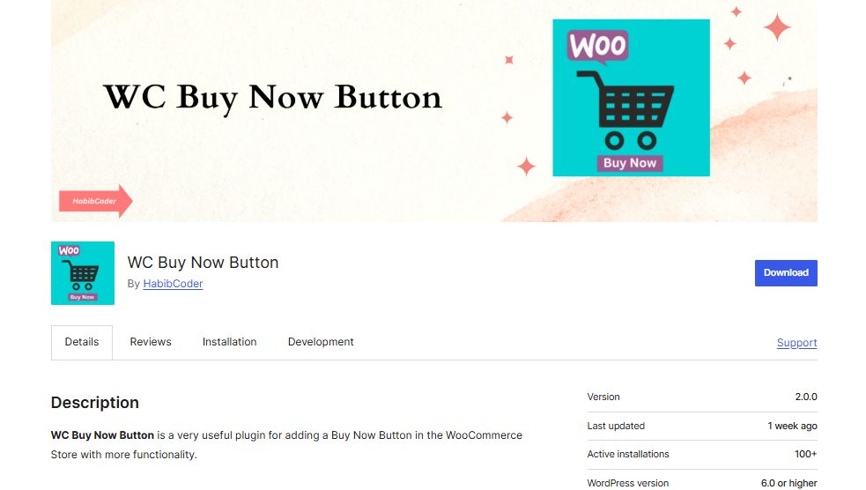The height and width of the screenshot is (490, 866).
Task: Click the Version 2.0.0 value
Action: pyautogui.click(x=806, y=397)
